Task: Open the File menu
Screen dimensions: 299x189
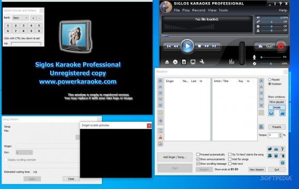Action: point(177,10)
